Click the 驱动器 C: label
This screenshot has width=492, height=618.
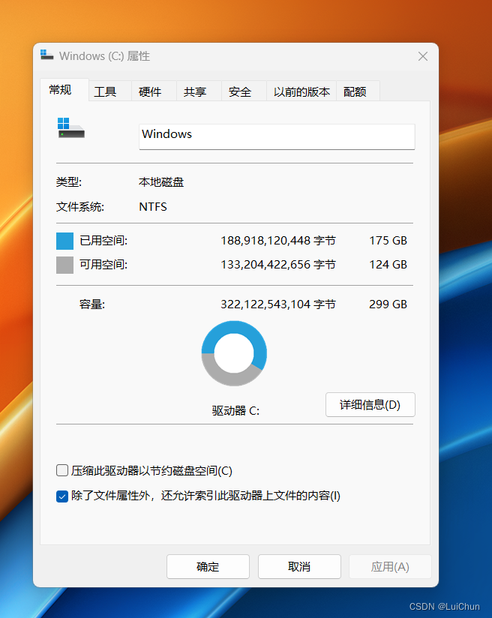point(235,411)
